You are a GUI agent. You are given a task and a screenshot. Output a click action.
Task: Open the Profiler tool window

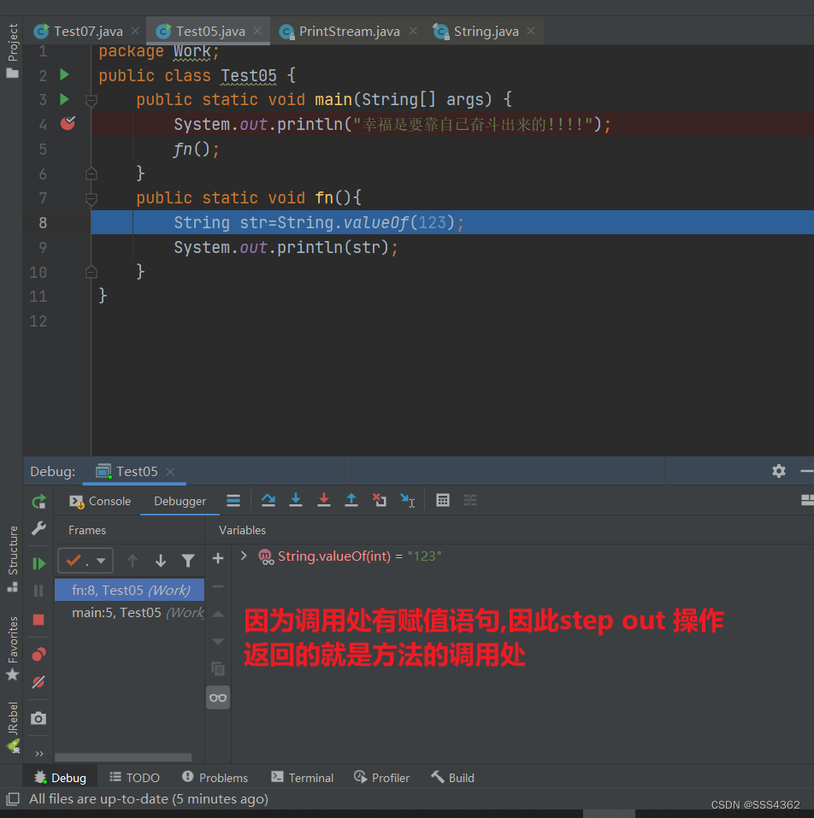click(x=389, y=777)
